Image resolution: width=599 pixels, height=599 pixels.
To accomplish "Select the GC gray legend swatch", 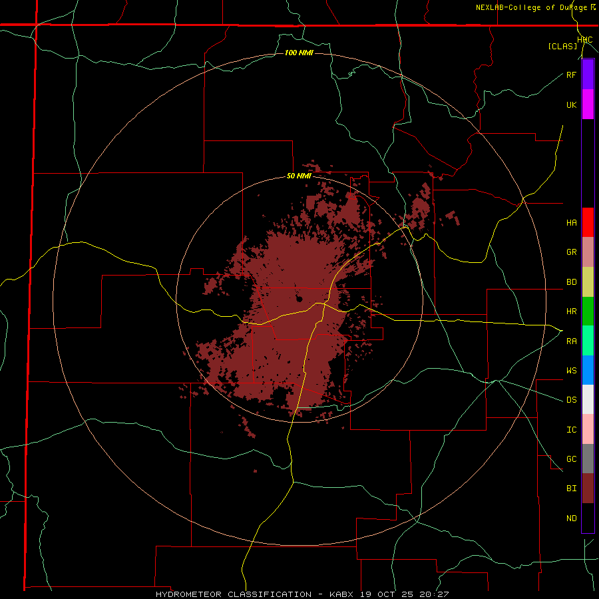I will point(588,459).
